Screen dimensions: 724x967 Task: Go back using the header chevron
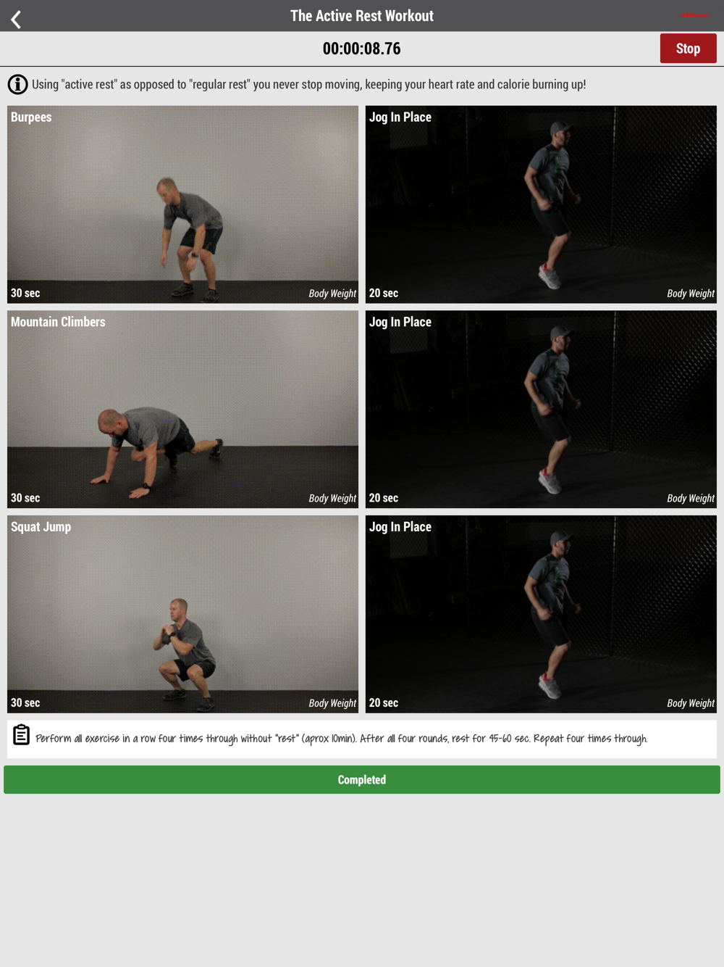(x=16, y=19)
